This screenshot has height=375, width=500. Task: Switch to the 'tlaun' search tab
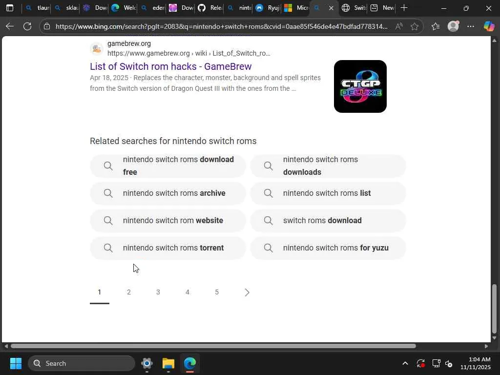click(37, 8)
